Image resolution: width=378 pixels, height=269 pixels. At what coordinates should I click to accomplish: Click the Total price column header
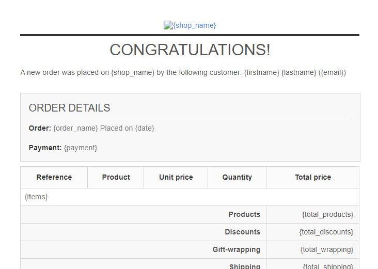[313, 177]
